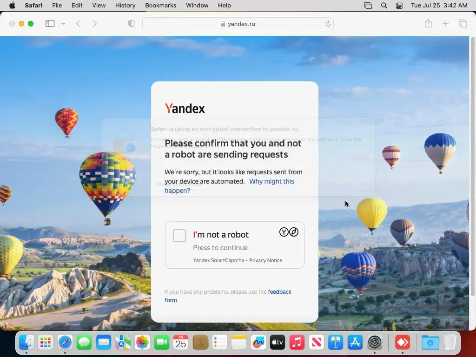
Task: Open Launchpad from the Dock
Action: point(46,343)
